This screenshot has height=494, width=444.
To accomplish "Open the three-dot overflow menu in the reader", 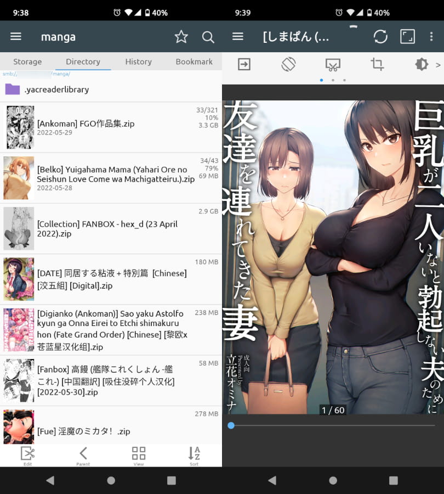I will pyautogui.click(x=431, y=37).
